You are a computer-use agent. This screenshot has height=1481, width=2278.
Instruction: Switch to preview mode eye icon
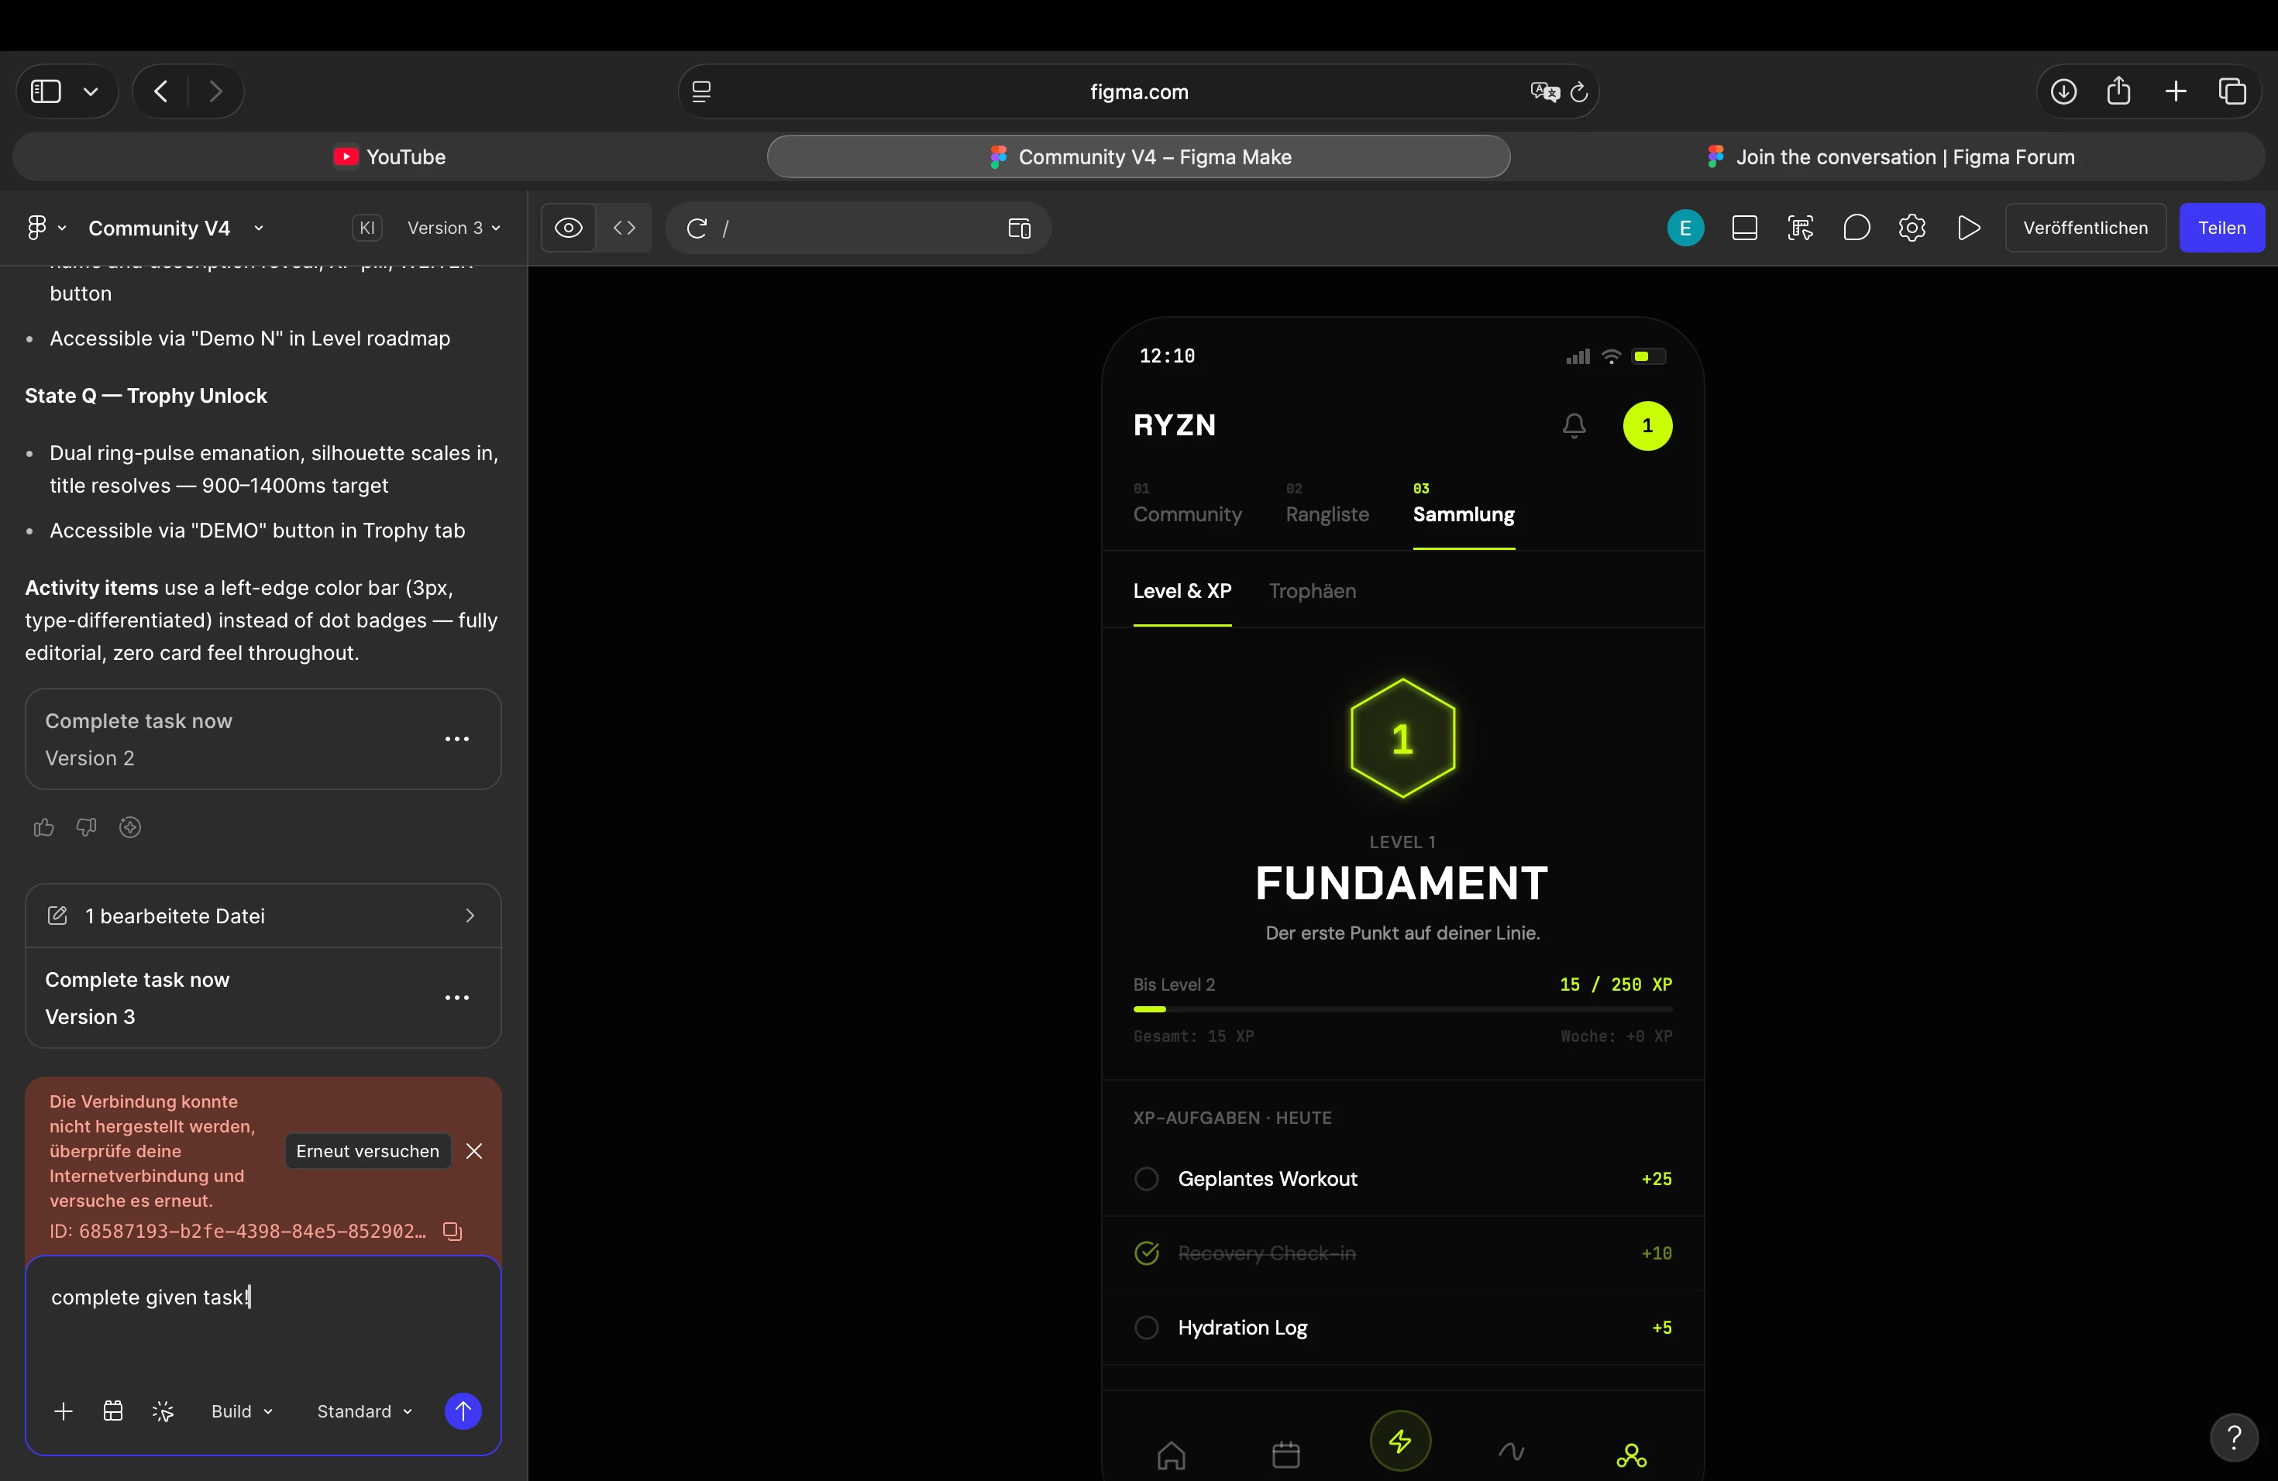pyautogui.click(x=569, y=228)
